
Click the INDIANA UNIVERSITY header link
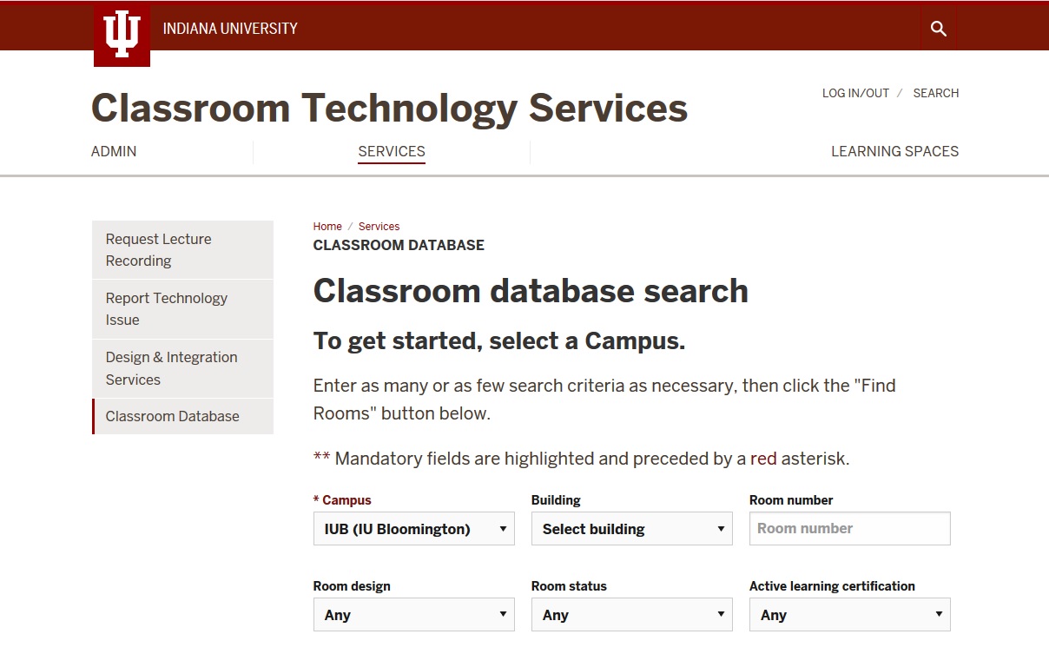(x=230, y=29)
